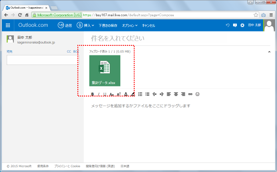This screenshot has height=172, width=277.
Task: Open 使用条件 terms link in footer
Action: click(x=43, y=166)
